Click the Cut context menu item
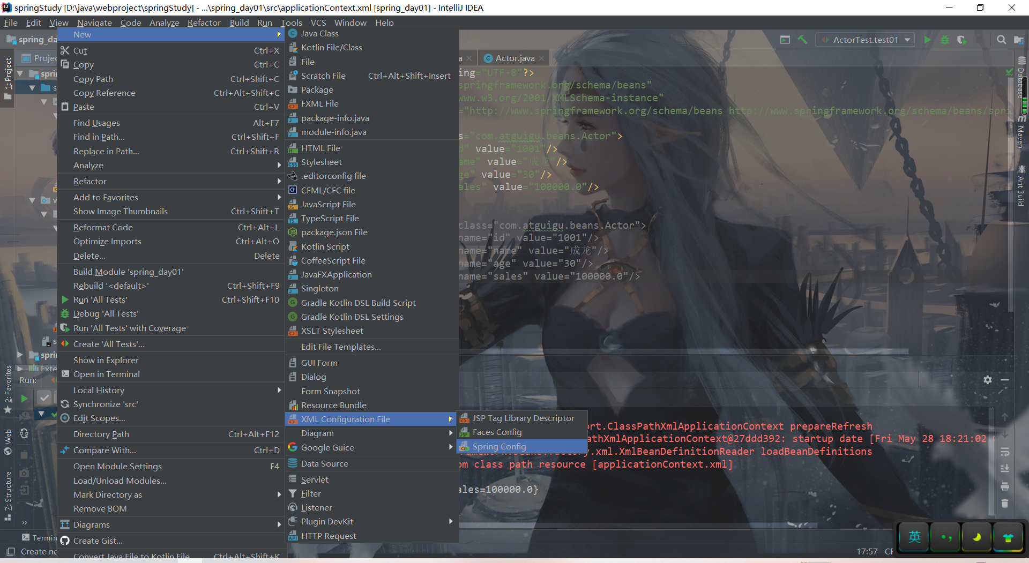Viewport: 1029px width, 563px height. pos(171,50)
